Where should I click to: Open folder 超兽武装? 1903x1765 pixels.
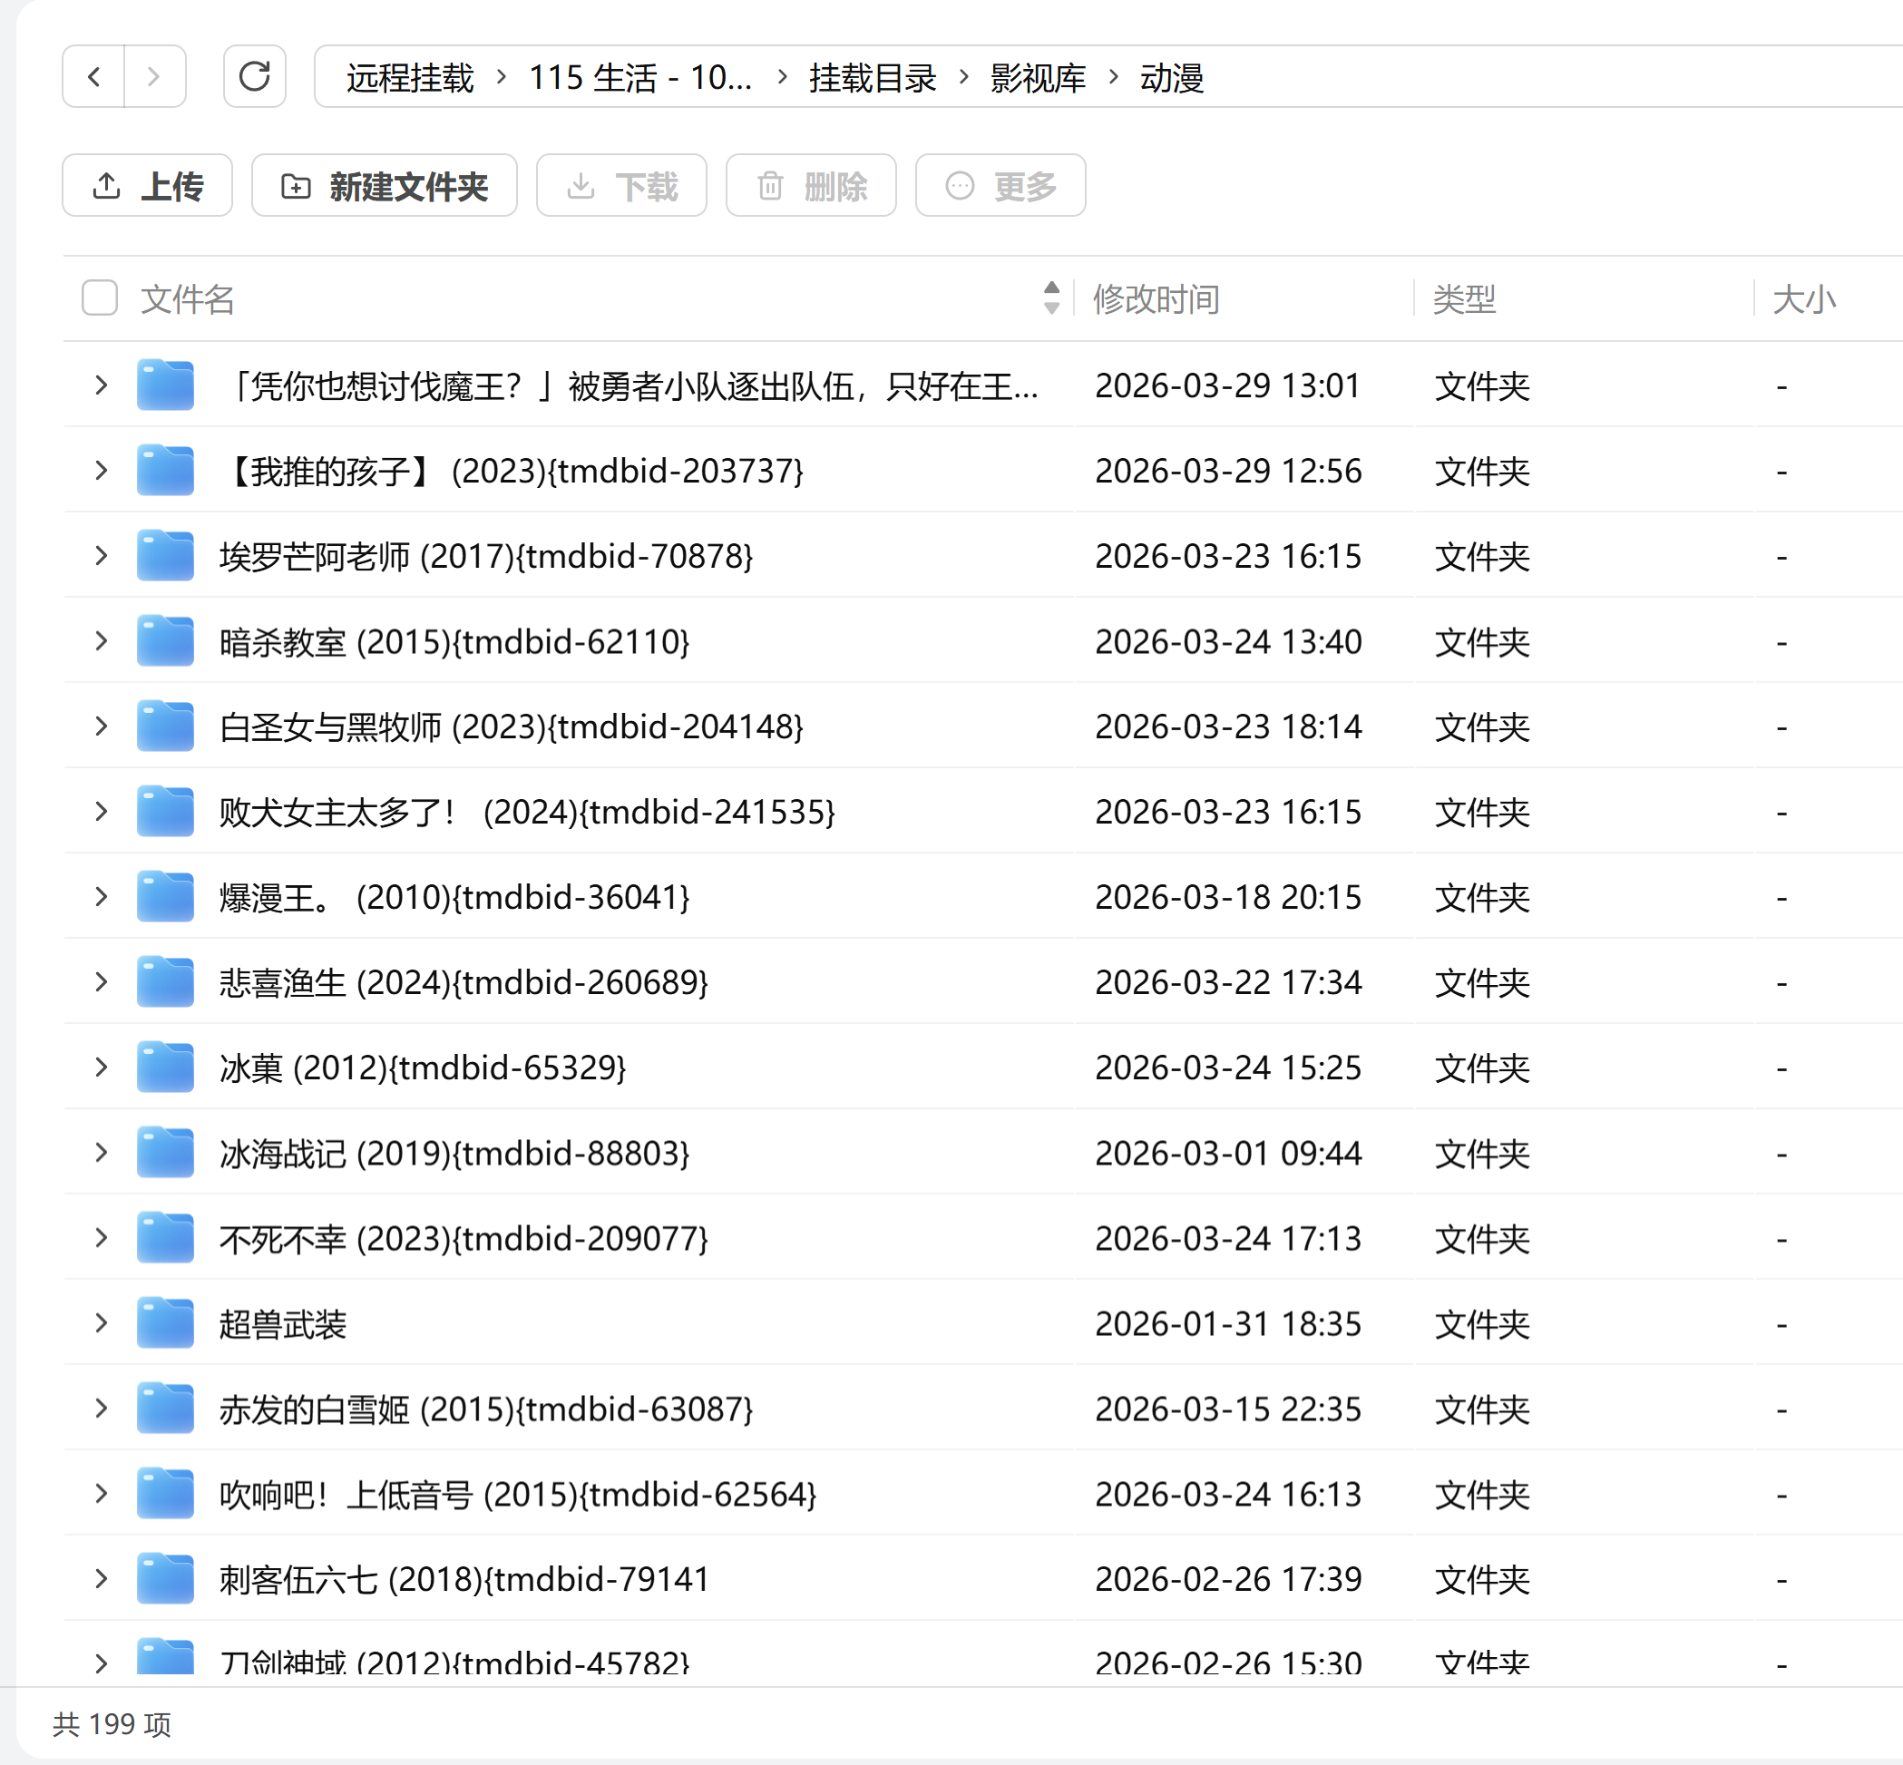coord(283,1324)
